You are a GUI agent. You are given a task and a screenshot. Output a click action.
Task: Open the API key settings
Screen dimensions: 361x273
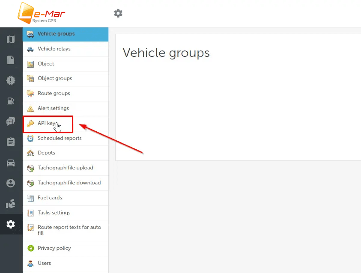pyautogui.click(x=46, y=123)
